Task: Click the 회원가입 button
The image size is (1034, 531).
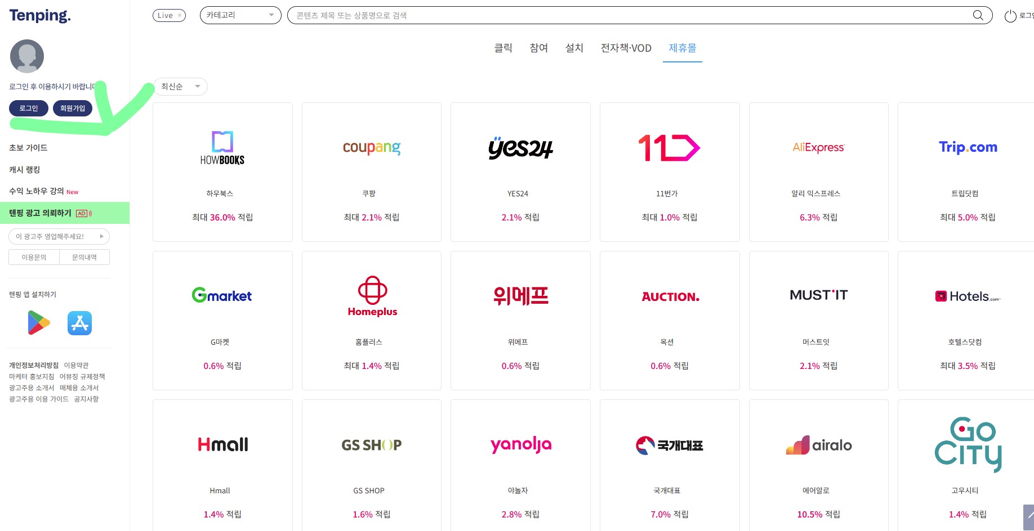Action: click(x=73, y=108)
